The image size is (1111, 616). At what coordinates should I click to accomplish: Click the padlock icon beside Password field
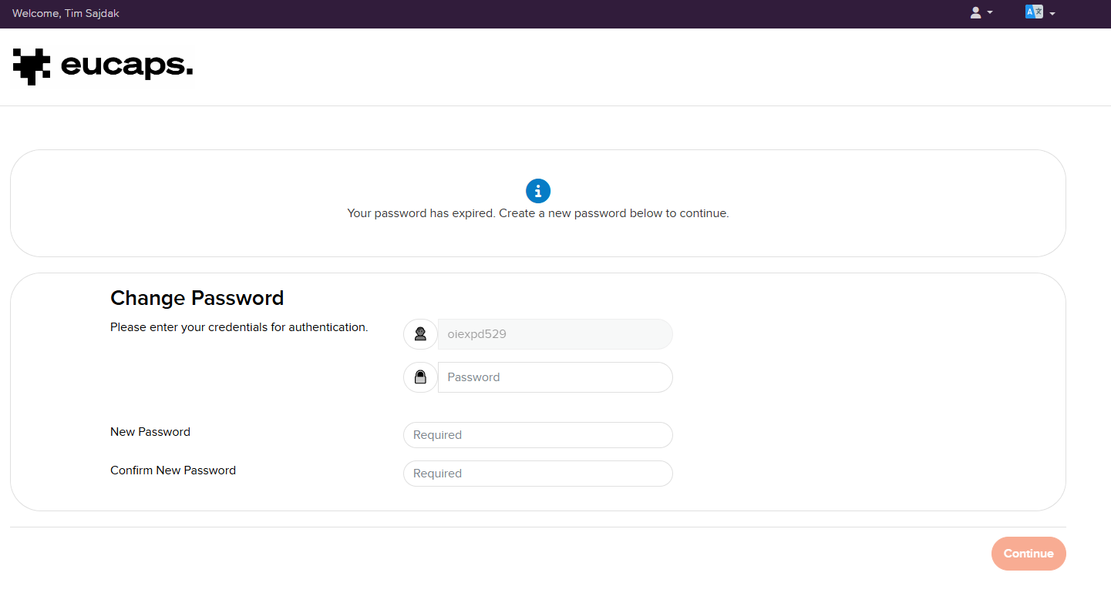(420, 377)
